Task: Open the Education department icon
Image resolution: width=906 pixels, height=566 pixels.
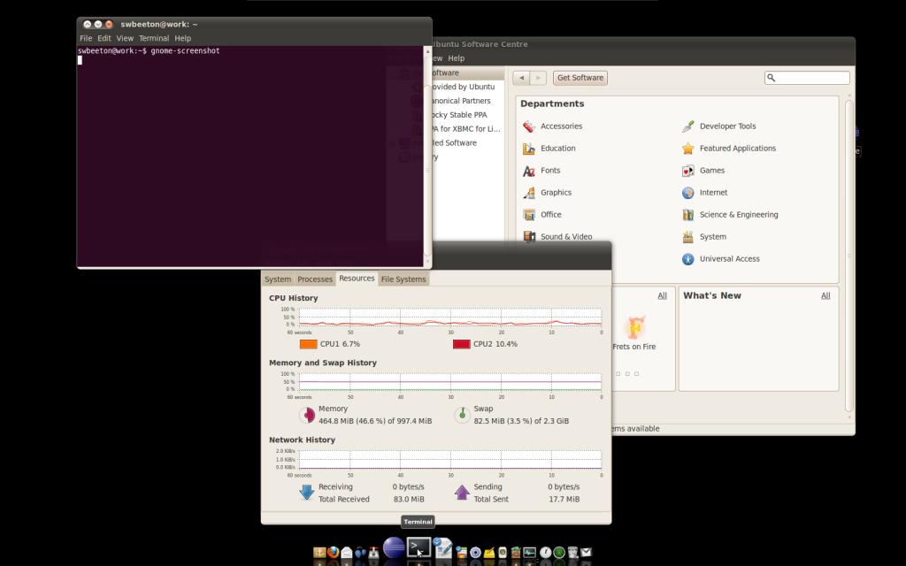Action: click(x=529, y=149)
